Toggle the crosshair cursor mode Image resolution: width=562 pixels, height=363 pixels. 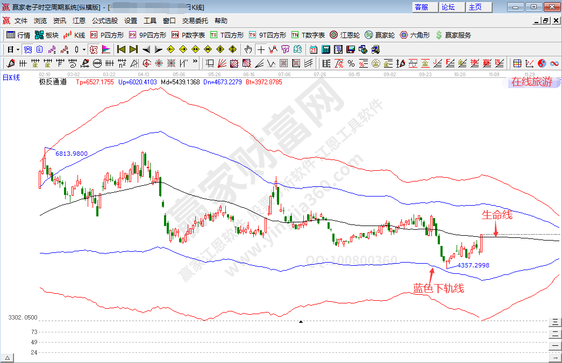[x=261, y=49]
